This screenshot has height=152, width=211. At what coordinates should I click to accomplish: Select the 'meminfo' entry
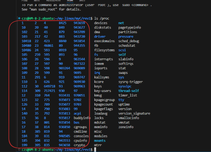(101, 127)
